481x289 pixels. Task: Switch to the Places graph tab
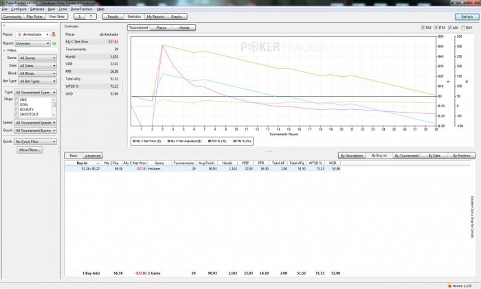pos(161,27)
